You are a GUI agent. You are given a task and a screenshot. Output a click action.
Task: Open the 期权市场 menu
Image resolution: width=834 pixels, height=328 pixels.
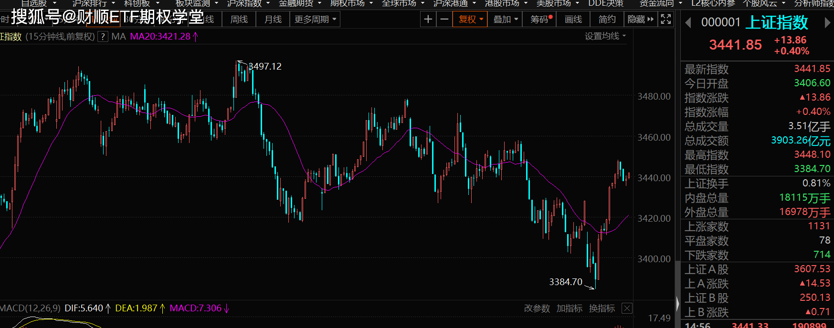coord(351,3)
